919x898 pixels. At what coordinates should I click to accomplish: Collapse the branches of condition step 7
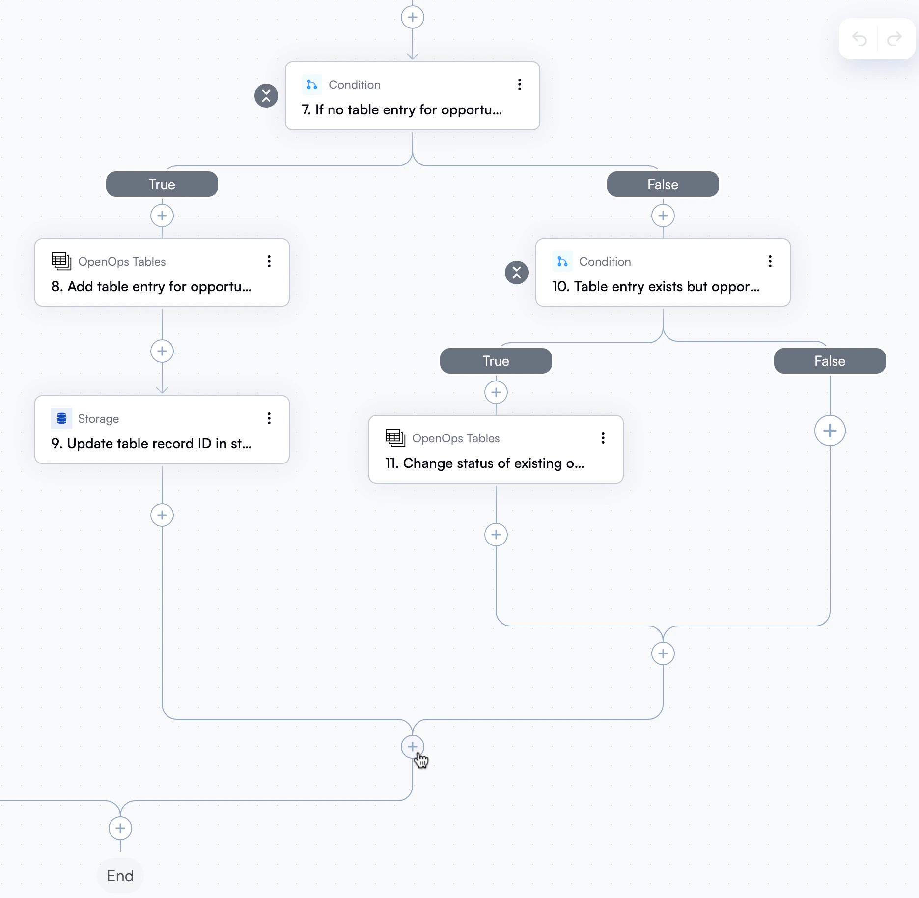[x=266, y=96]
